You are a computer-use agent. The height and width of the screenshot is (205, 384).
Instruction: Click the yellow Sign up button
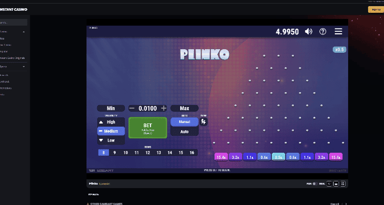tap(376, 10)
